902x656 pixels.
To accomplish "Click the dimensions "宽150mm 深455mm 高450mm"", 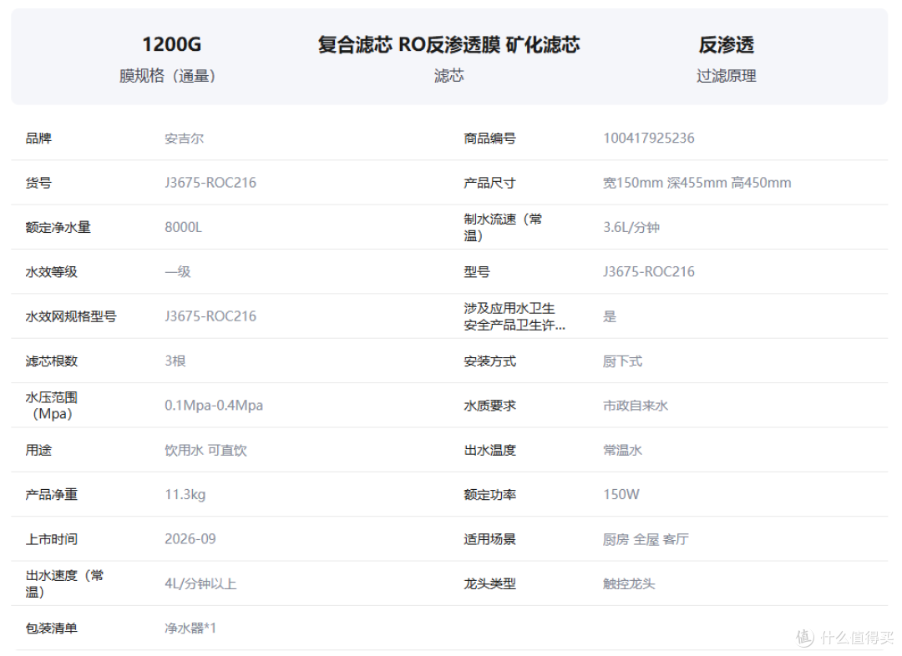I will (697, 183).
